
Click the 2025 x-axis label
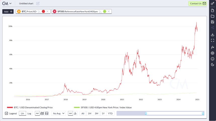[197, 100]
